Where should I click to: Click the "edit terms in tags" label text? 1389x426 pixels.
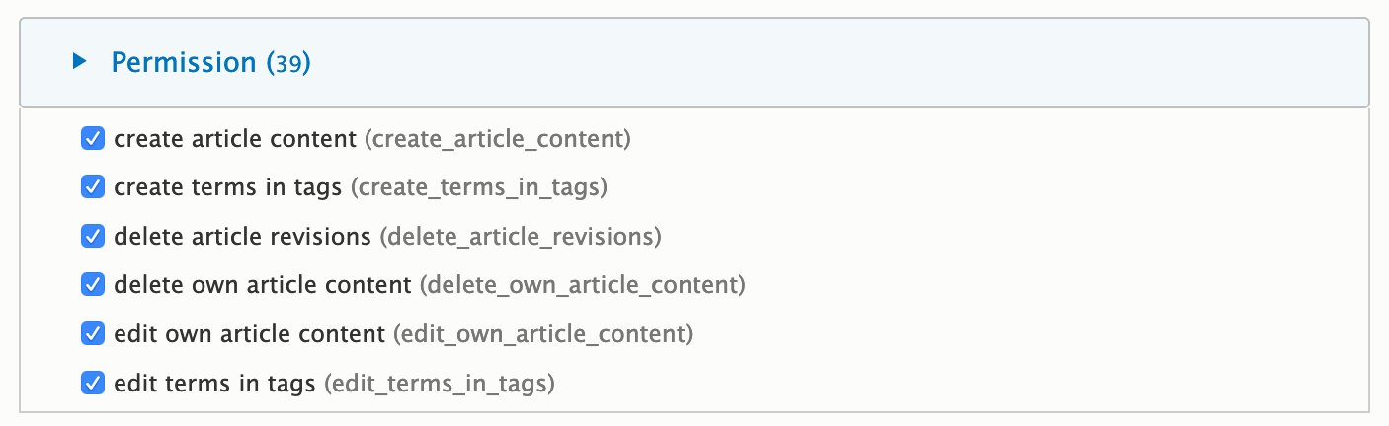[x=215, y=383]
